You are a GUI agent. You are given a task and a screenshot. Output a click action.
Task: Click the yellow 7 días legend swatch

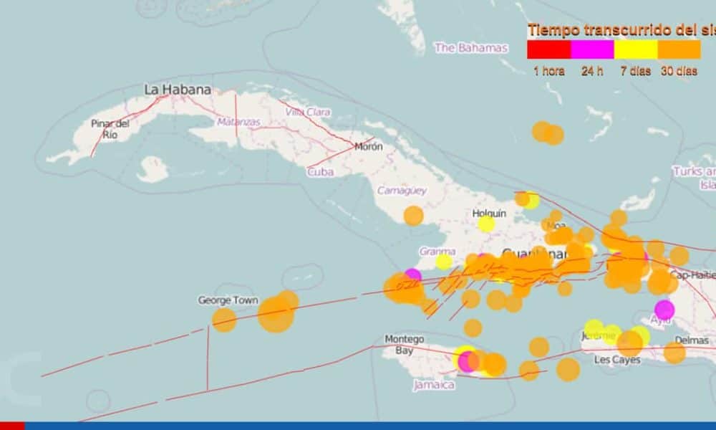tap(636, 49)
